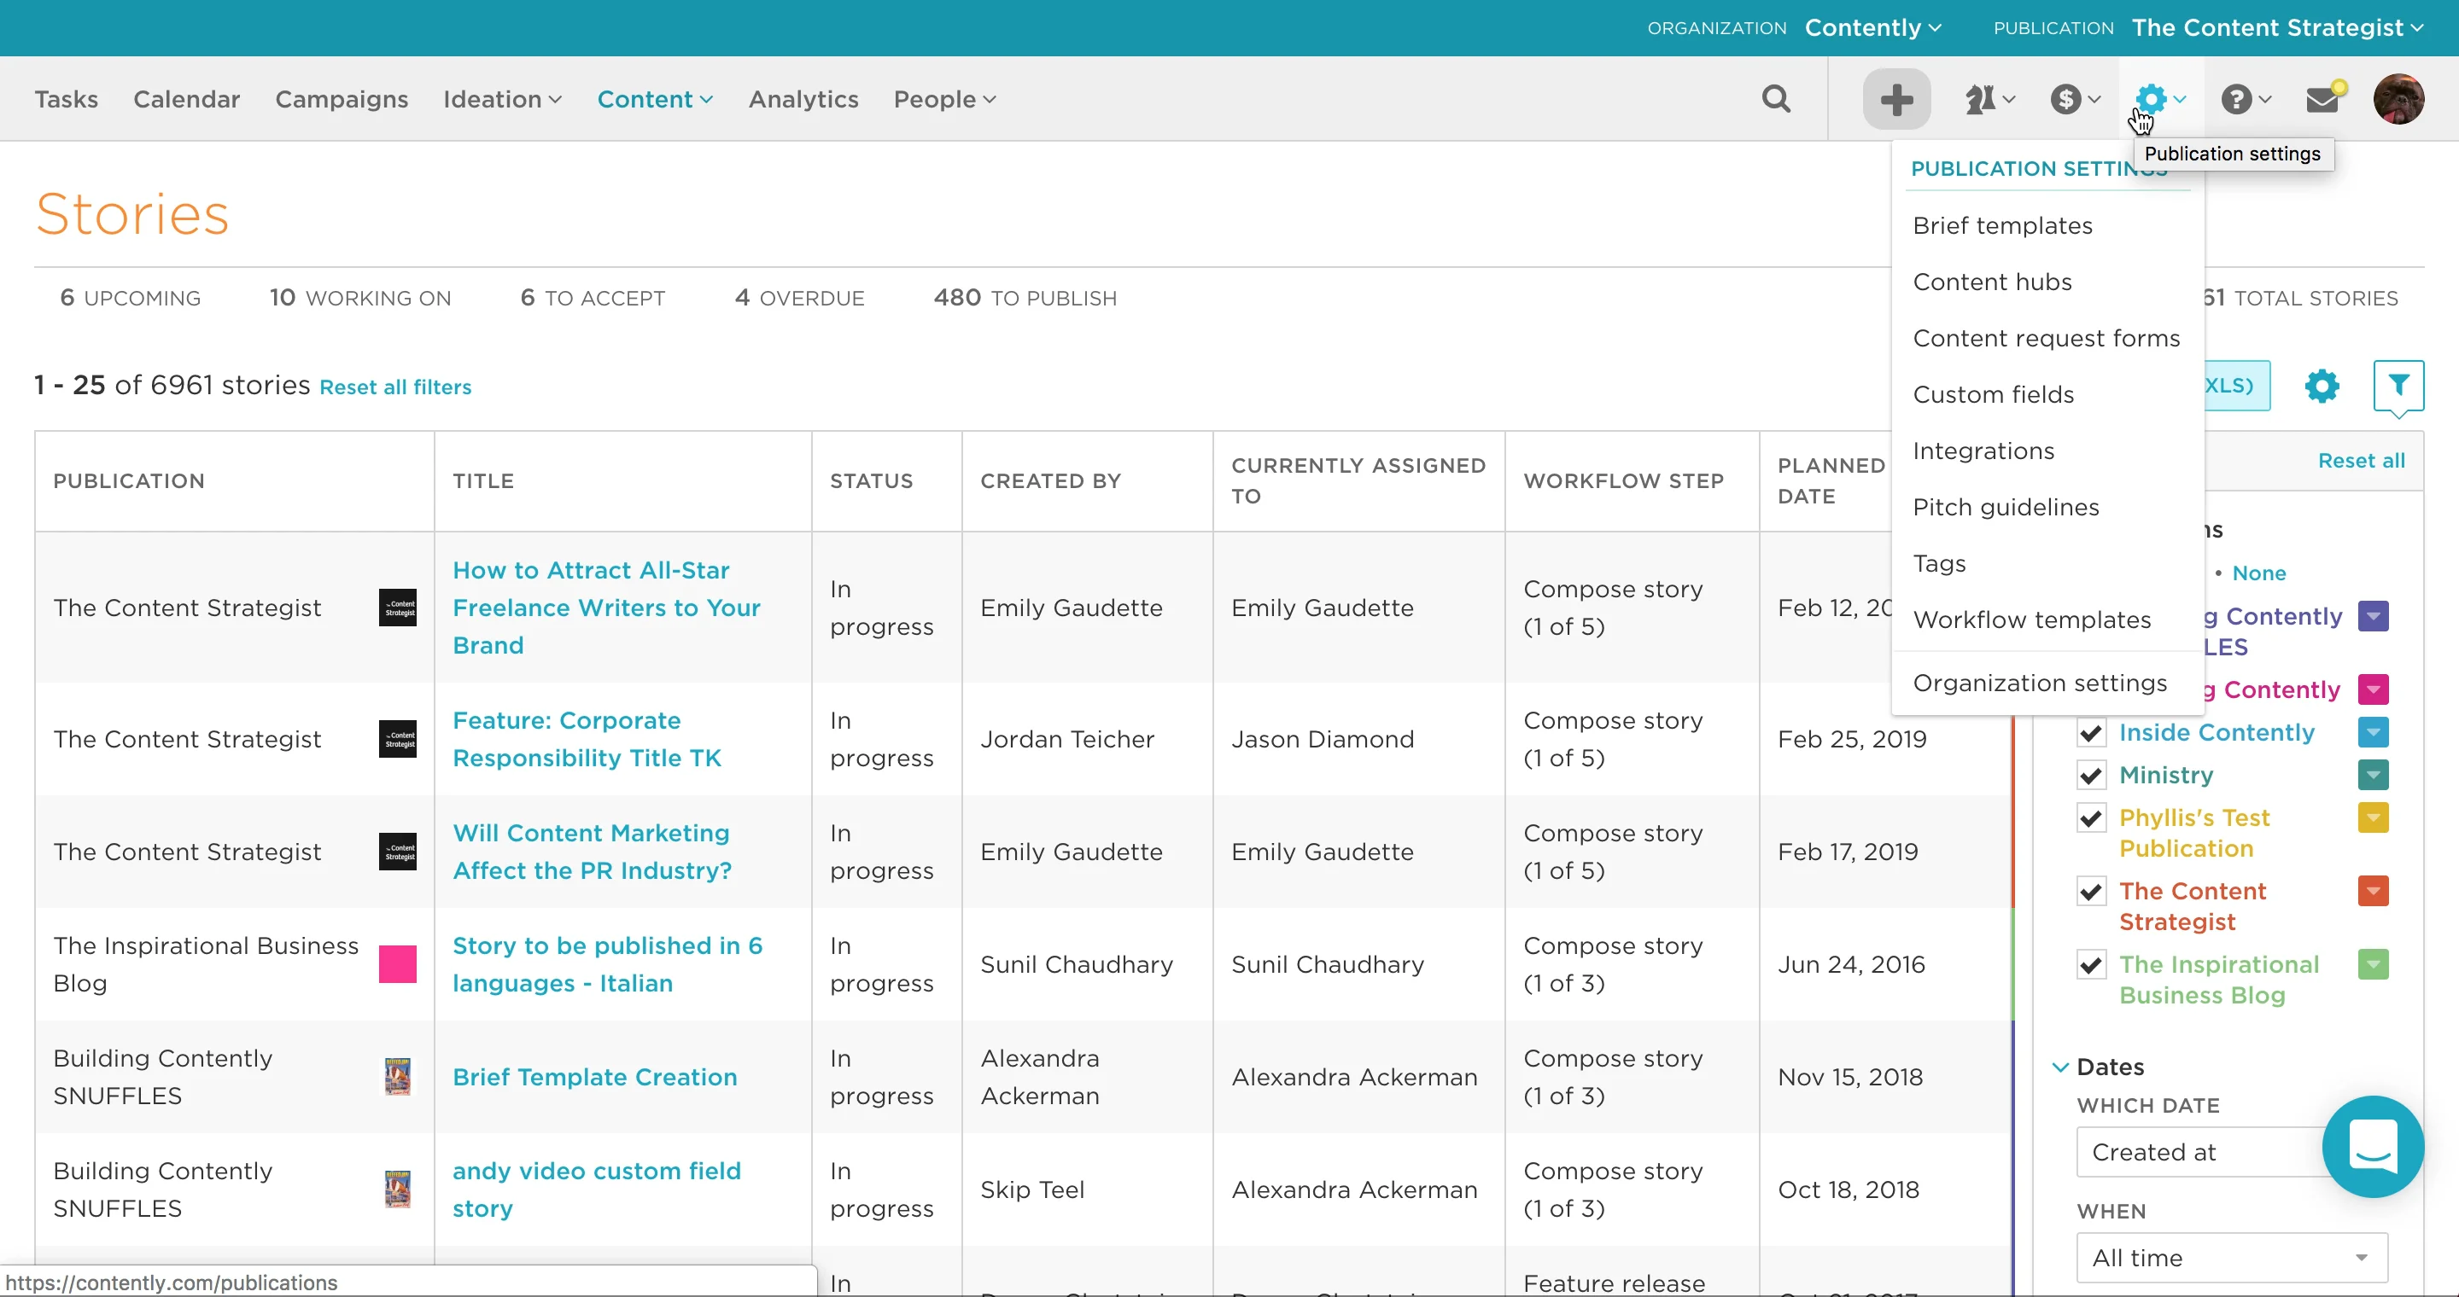
Task: Open the All time dropdown
Action: [2232, 1258]
